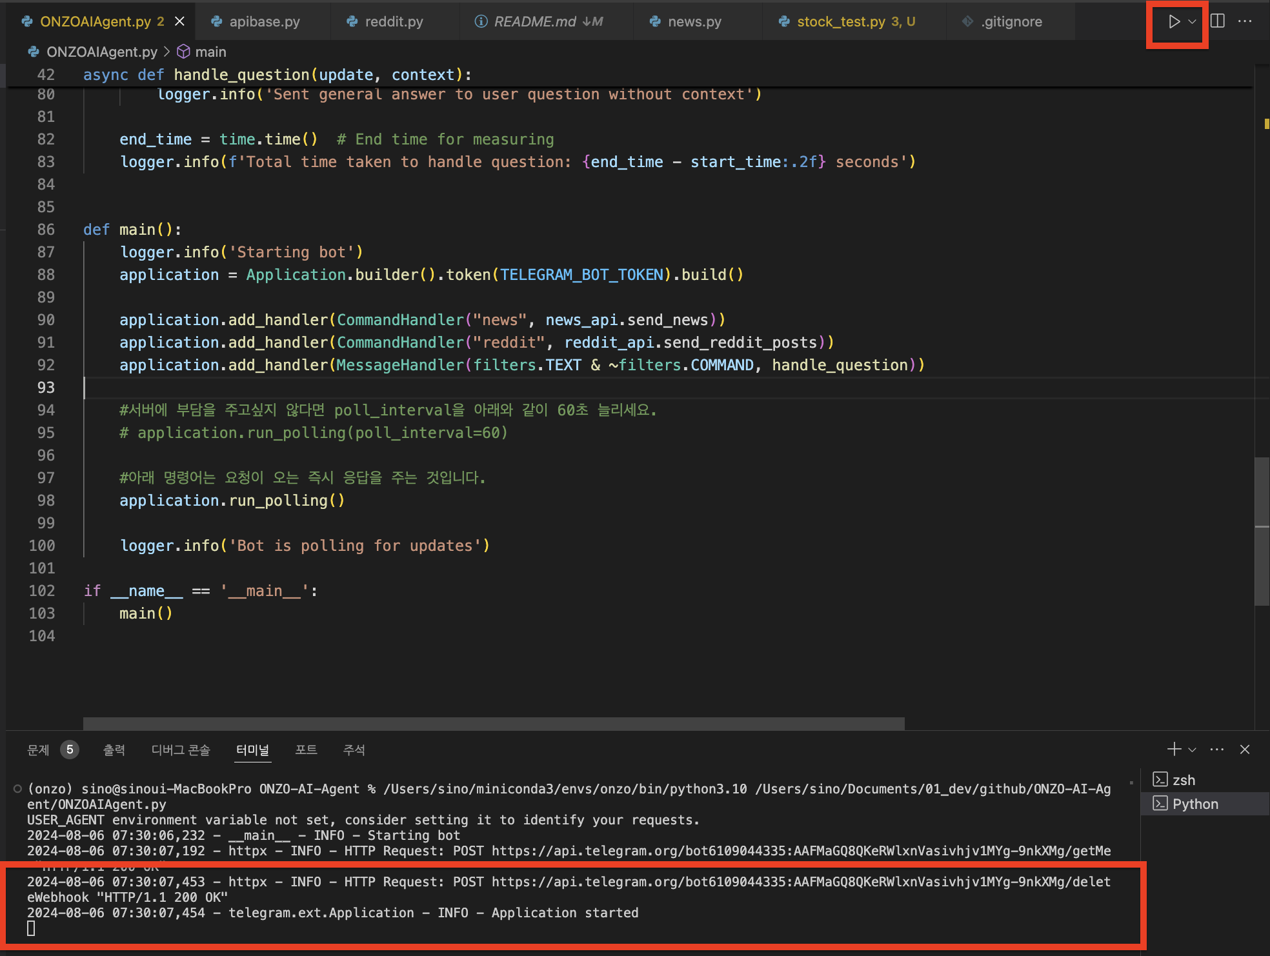
Task: Split the editor to the right
Action: [1218, 21]
